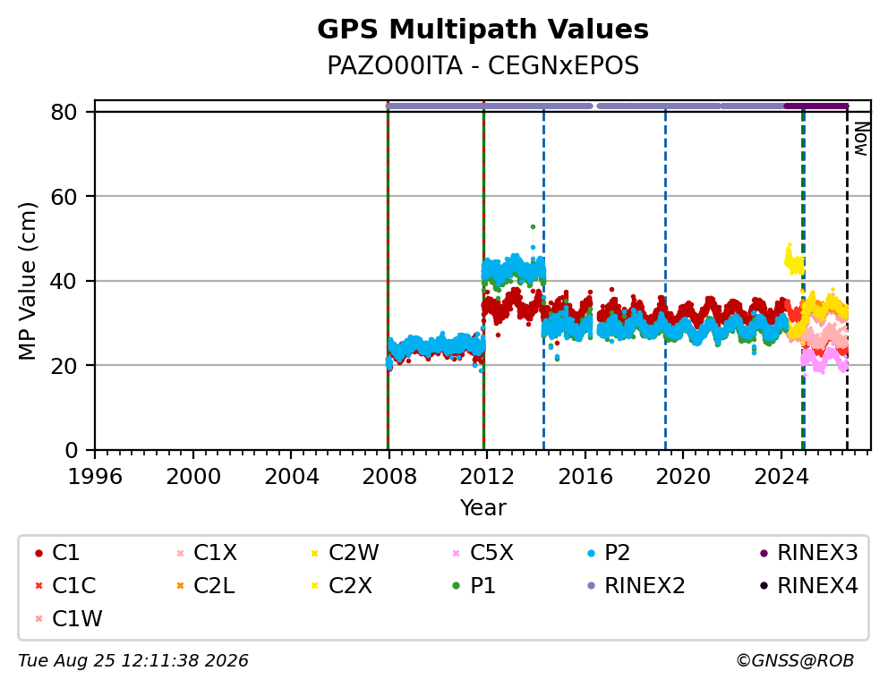
Task: Click the P2 legend entry
Action: [609, 553]
